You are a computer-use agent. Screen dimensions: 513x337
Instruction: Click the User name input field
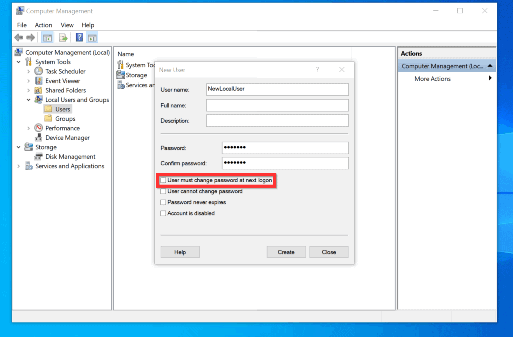[277, 89]
